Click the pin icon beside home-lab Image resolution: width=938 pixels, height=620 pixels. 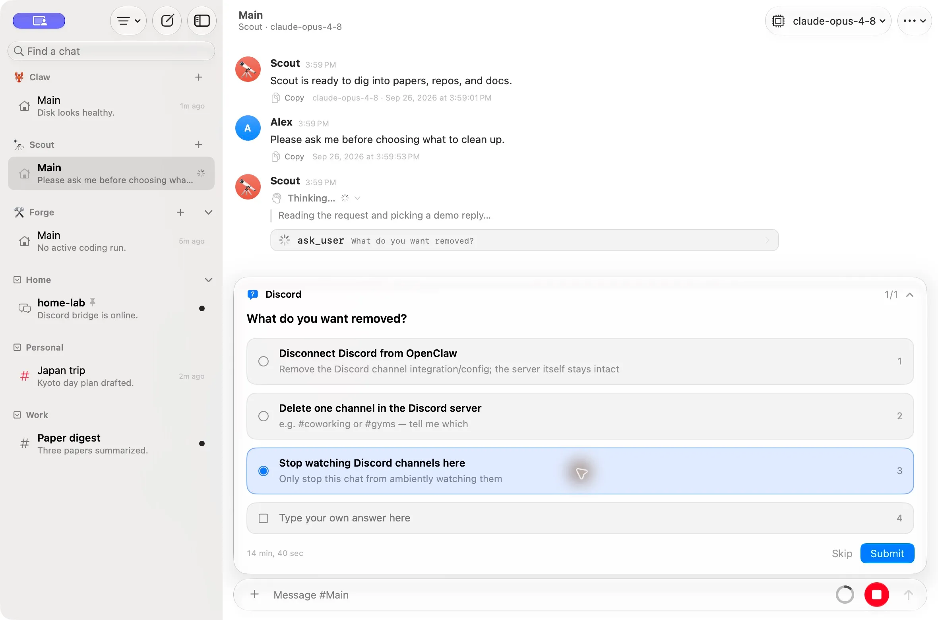tap(93, 302)
